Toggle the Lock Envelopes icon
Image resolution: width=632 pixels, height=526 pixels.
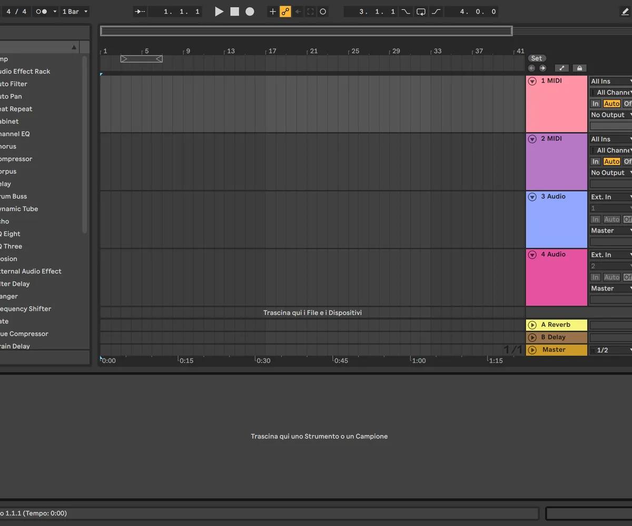pyautogui.click(x=579, y=68)
